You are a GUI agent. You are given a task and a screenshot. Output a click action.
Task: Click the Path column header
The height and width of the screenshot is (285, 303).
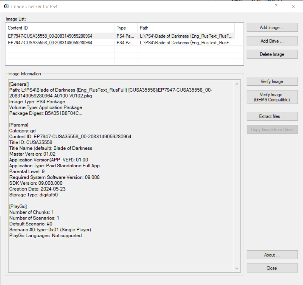click(186, 28)
